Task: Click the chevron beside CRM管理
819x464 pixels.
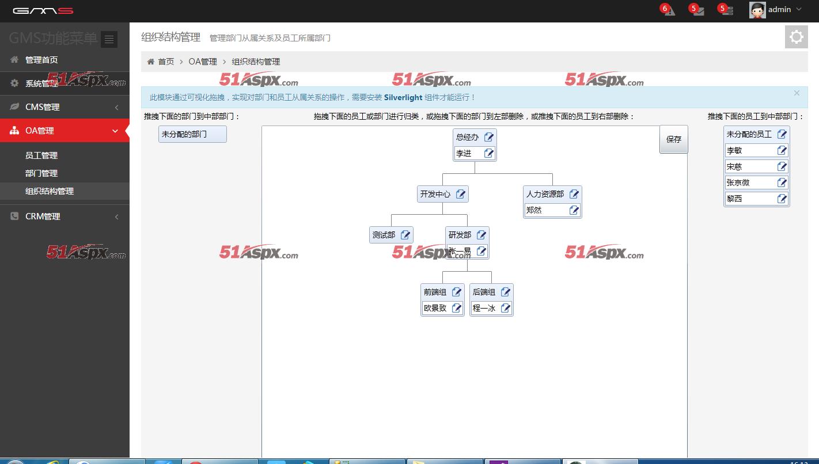Action: [117, 217]
